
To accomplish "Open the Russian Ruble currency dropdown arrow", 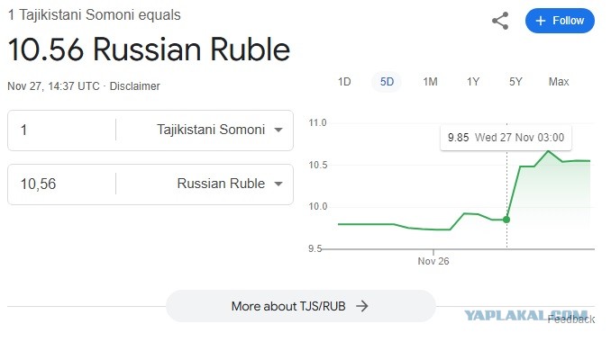I will pos(278,184).
